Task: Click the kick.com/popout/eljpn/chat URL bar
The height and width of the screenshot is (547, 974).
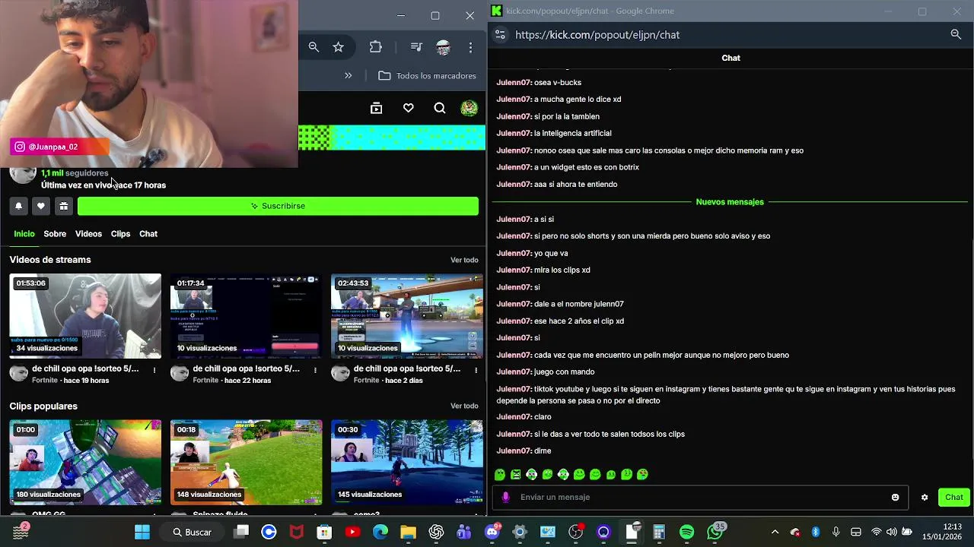Action: click(x=597, y=35)
